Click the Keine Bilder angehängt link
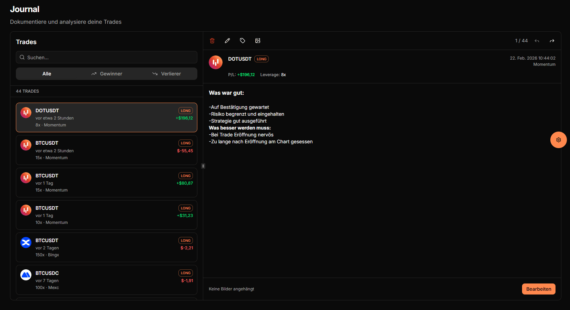Screen dimensions: 570x310 (232, 289)
